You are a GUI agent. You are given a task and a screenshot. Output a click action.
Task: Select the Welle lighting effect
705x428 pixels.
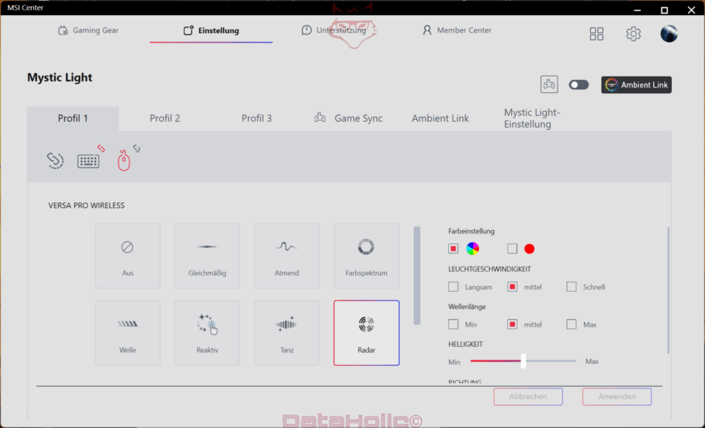coord(127,333)
